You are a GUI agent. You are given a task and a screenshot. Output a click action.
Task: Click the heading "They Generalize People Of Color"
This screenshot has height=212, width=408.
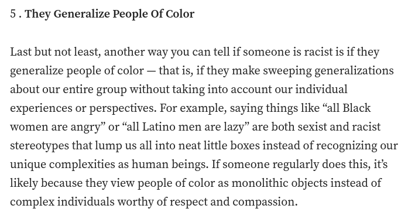point(109,14)
